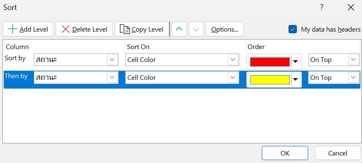Close the Sort dialog window
362x163 pixels.
point(351,7)
